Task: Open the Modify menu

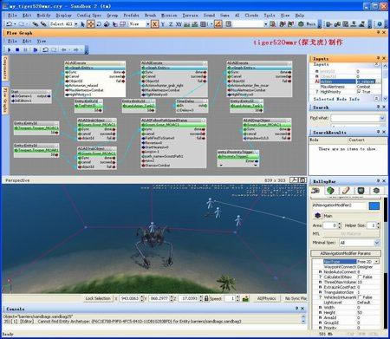Action: coord(43,15)
